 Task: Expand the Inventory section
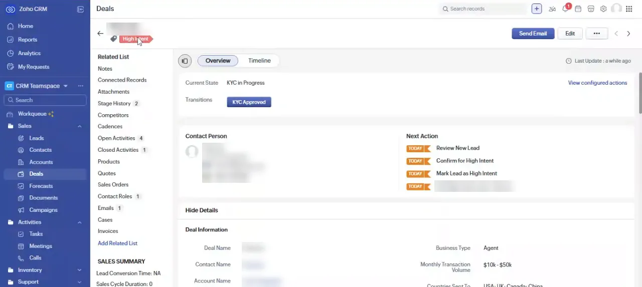point(79,270)
